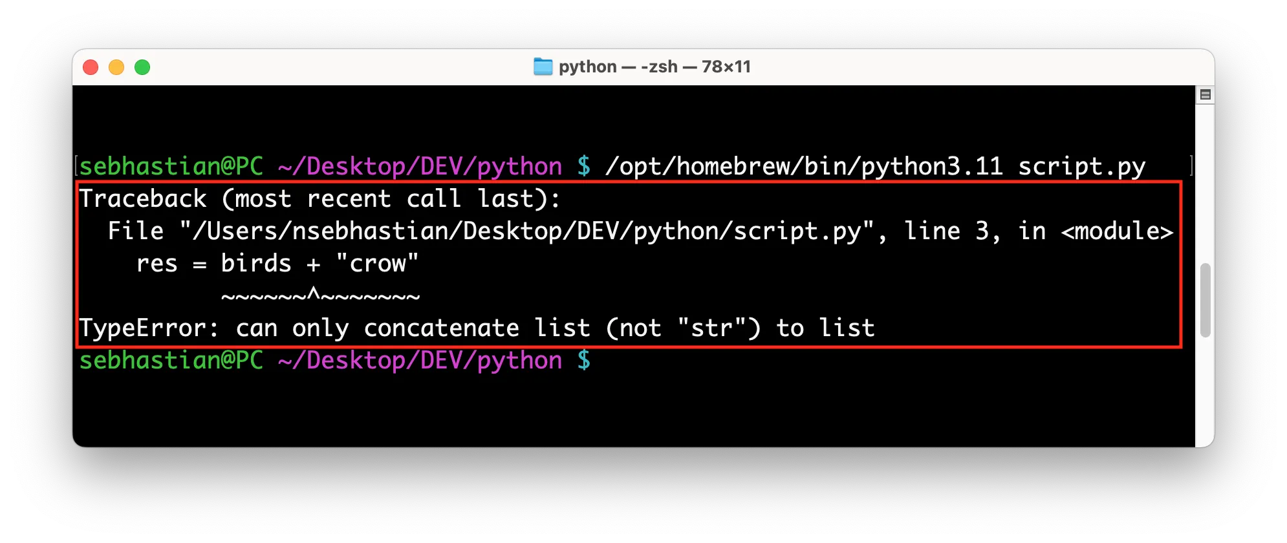This screenshot has width=1287, height=543.
Task: Click the last prompt '~/Desktop/DEV/python' path
Action: [x=420, y=361]
